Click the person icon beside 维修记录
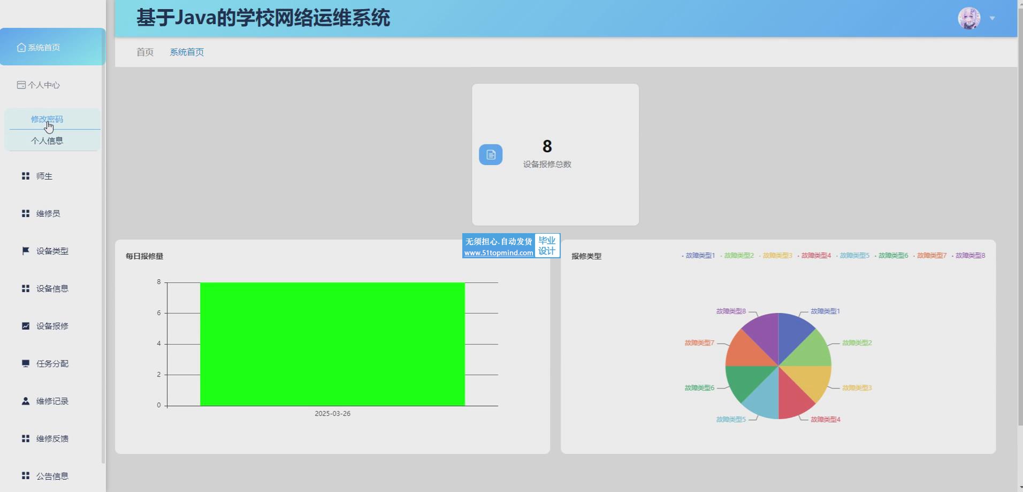This screenshot has width=1023, height=492. click(25, 401)
